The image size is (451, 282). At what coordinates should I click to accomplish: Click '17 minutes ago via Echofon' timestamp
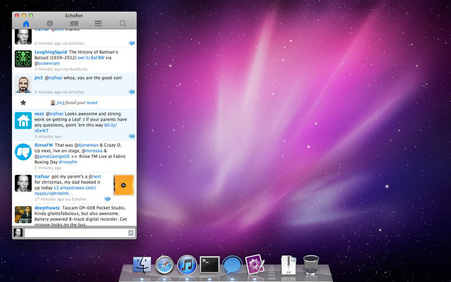(x=61, y=199)
